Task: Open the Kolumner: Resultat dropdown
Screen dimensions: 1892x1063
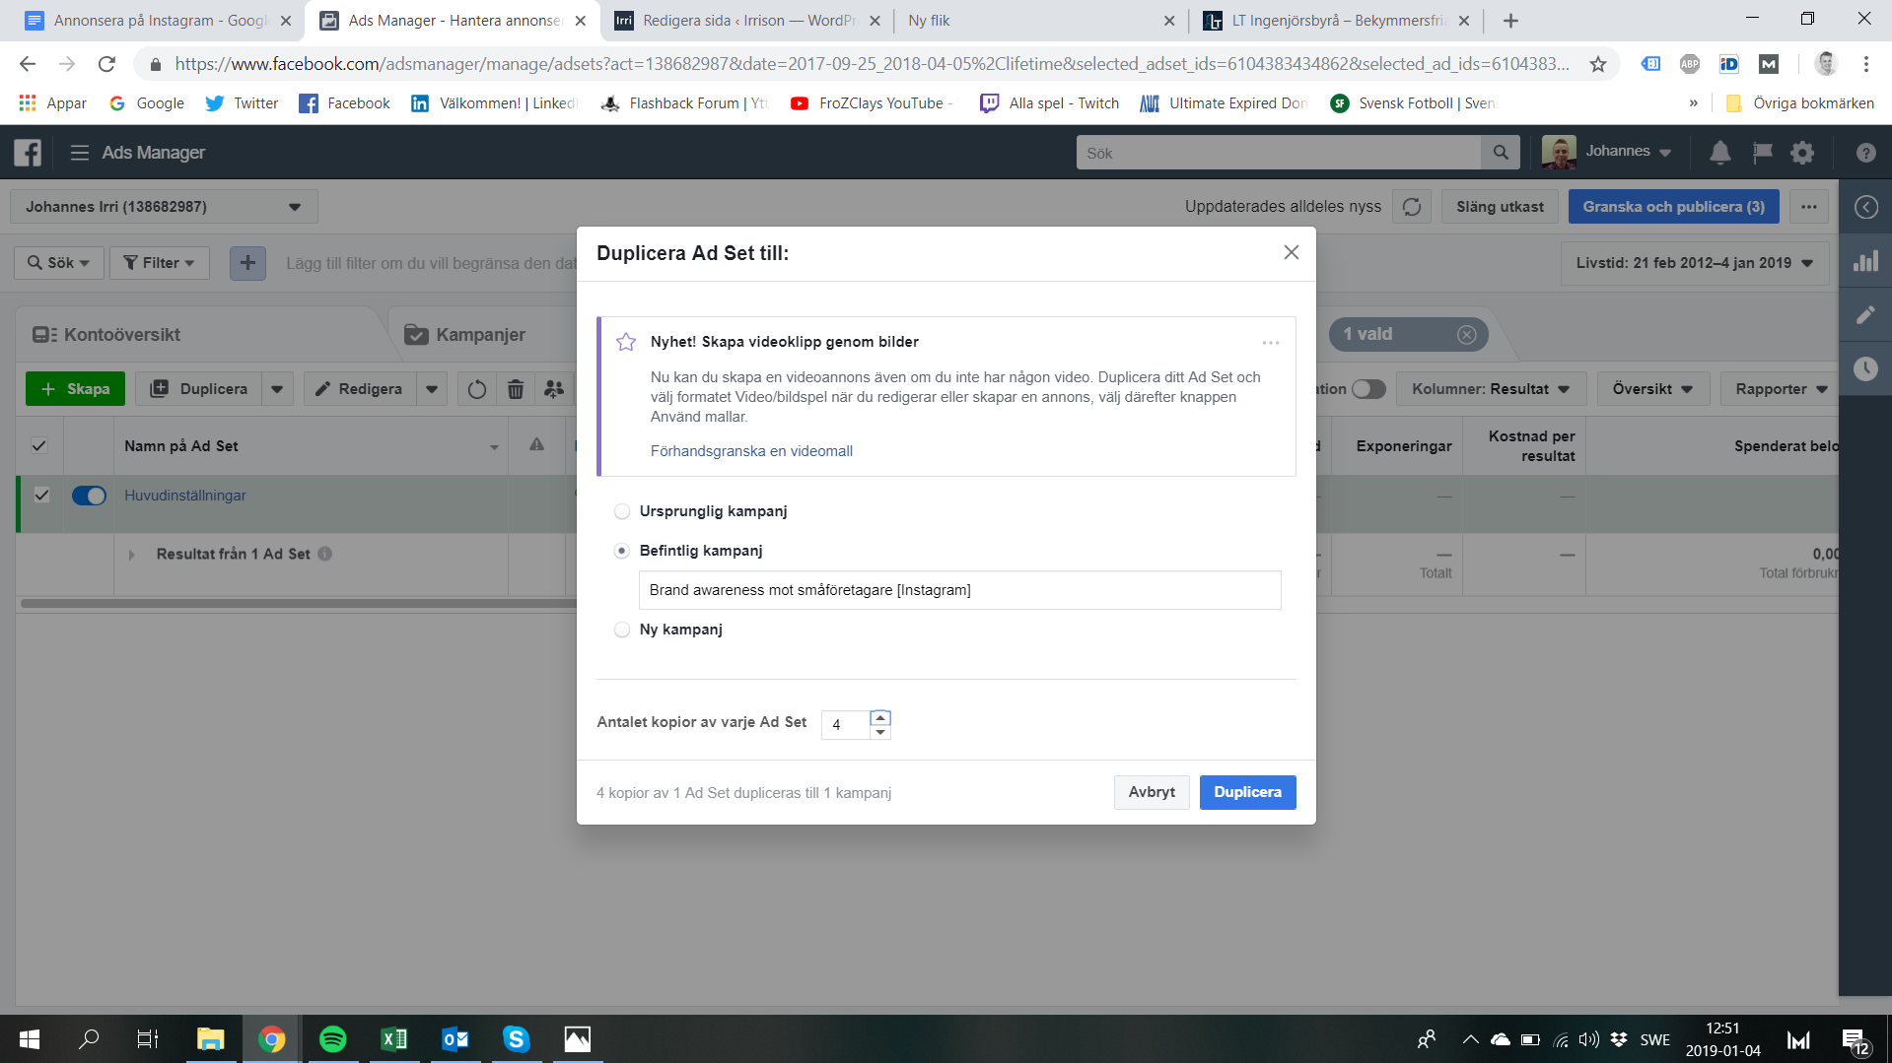Action: click(1490, 389)
